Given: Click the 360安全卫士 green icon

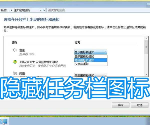Looking at the screenshot, I should coord(15,62).
